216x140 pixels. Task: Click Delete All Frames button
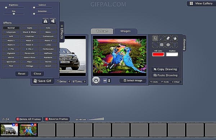click(29, 119)
